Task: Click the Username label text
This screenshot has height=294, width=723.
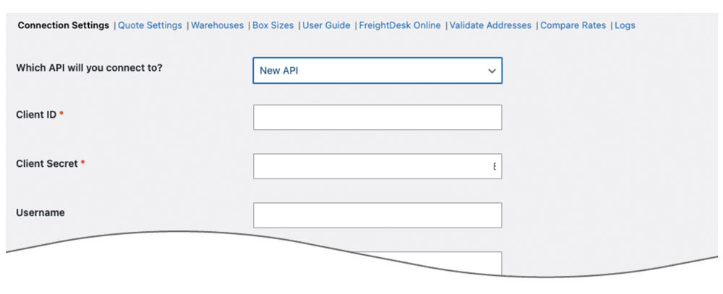Action: 40,212
